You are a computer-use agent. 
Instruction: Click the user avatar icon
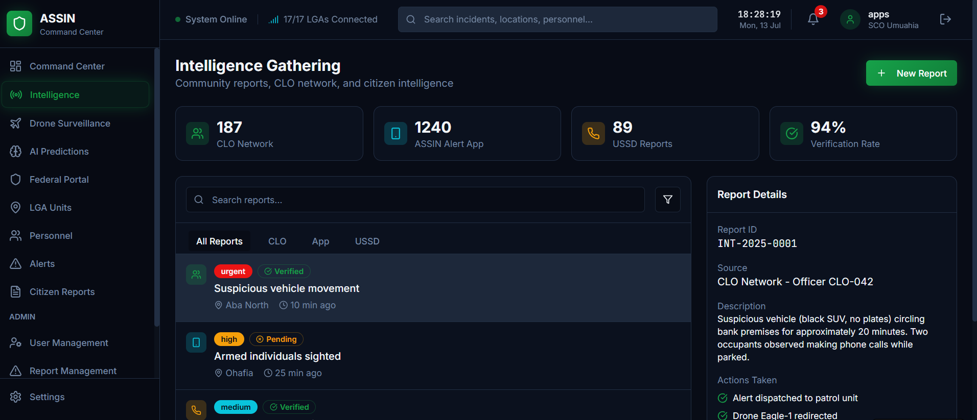click(850, 19)
